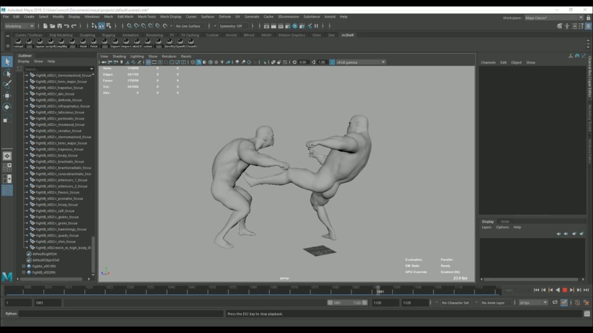Viewport: 593px width, 333px height.
Task: Toggle snap to grids
Action: point(129,26)
